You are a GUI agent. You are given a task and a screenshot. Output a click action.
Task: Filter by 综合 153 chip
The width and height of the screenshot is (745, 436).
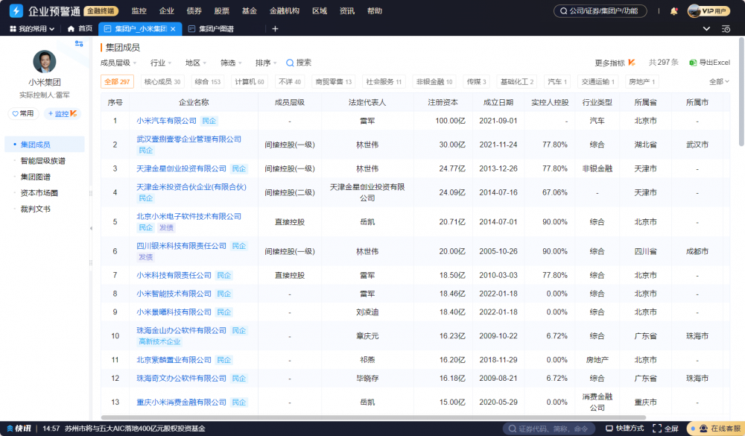click(x=208, y=82)
